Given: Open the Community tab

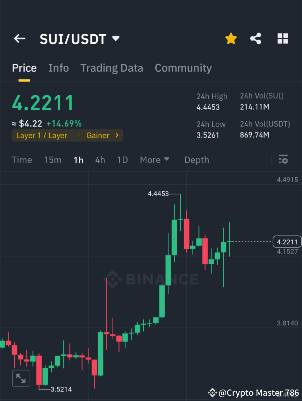Looking at the screenshot, I should pos(183,68).
